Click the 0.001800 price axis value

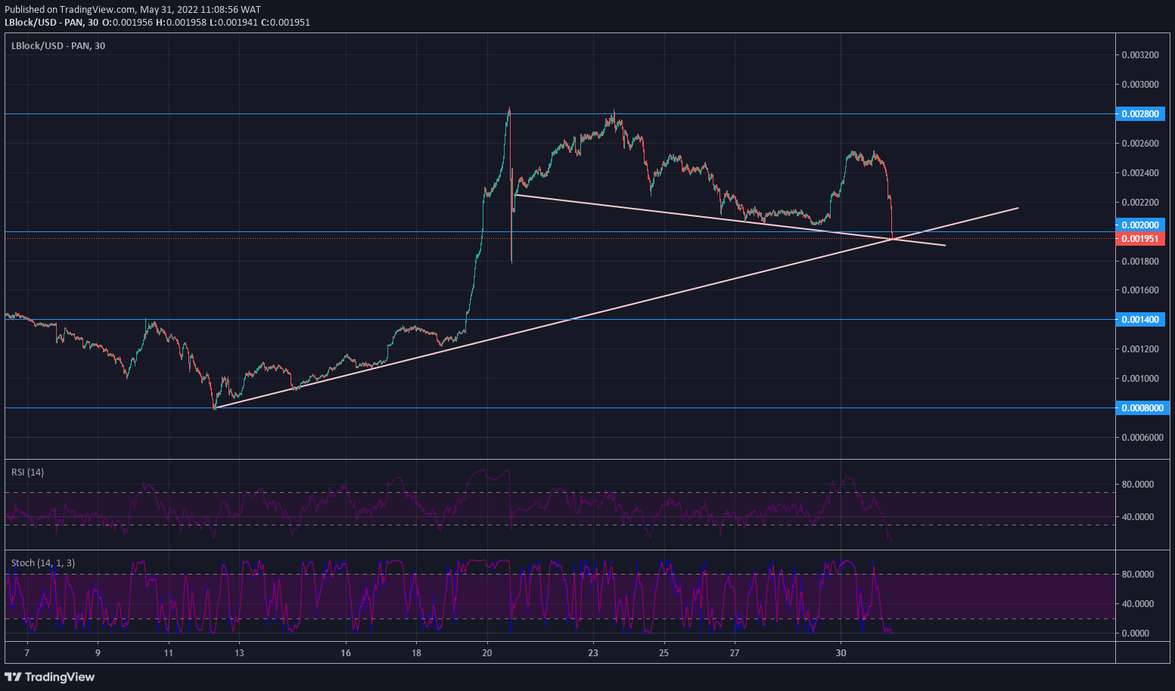(x=1140, y=262)
